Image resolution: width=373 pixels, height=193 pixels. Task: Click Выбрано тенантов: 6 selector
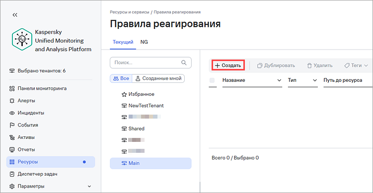[37, 71]
